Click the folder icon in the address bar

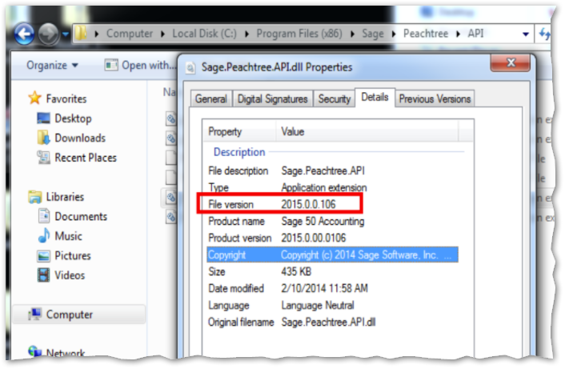pyautogui.click(x=81, y=34)
